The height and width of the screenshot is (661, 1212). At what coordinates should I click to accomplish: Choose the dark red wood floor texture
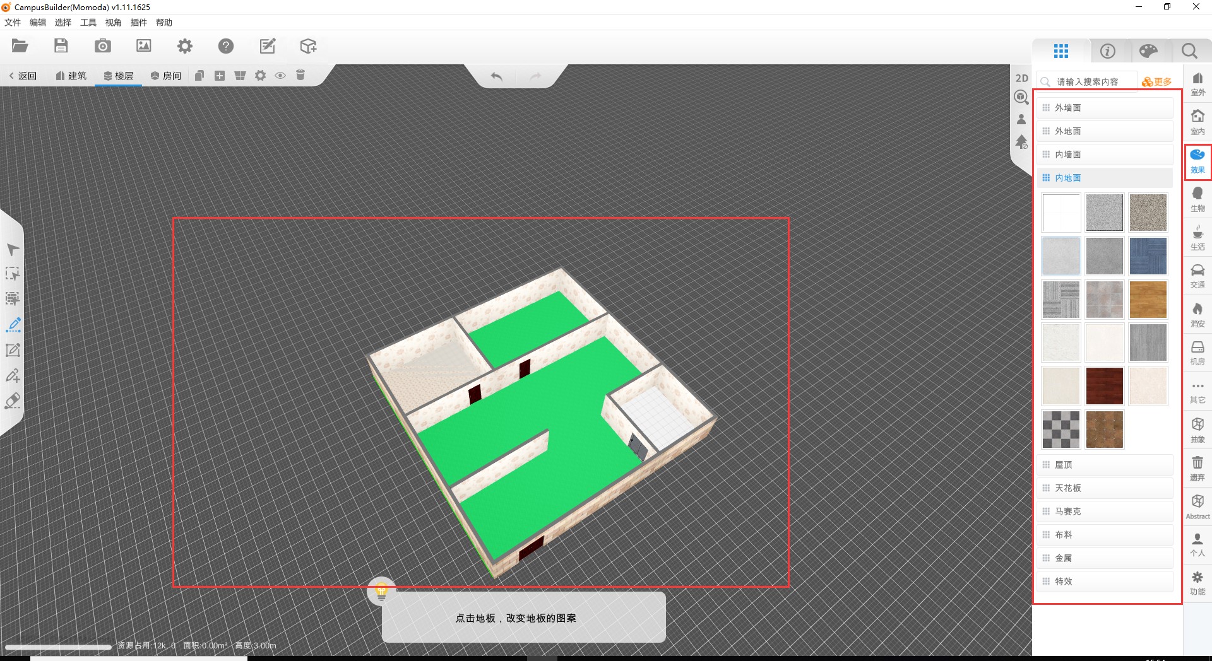pos(1105,386)
